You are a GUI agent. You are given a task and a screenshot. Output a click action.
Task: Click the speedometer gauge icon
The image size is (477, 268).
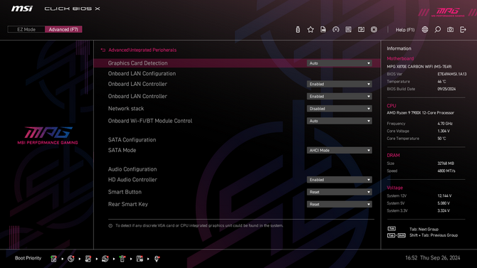click(x=336, y=29)
